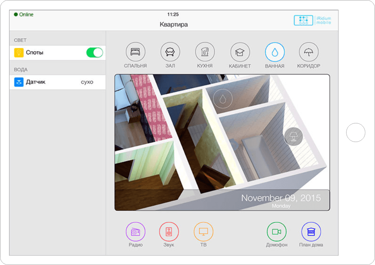This screenshot has height=265, width=375.
Task: Click the Квартира title in header
Action: (173, 25)
